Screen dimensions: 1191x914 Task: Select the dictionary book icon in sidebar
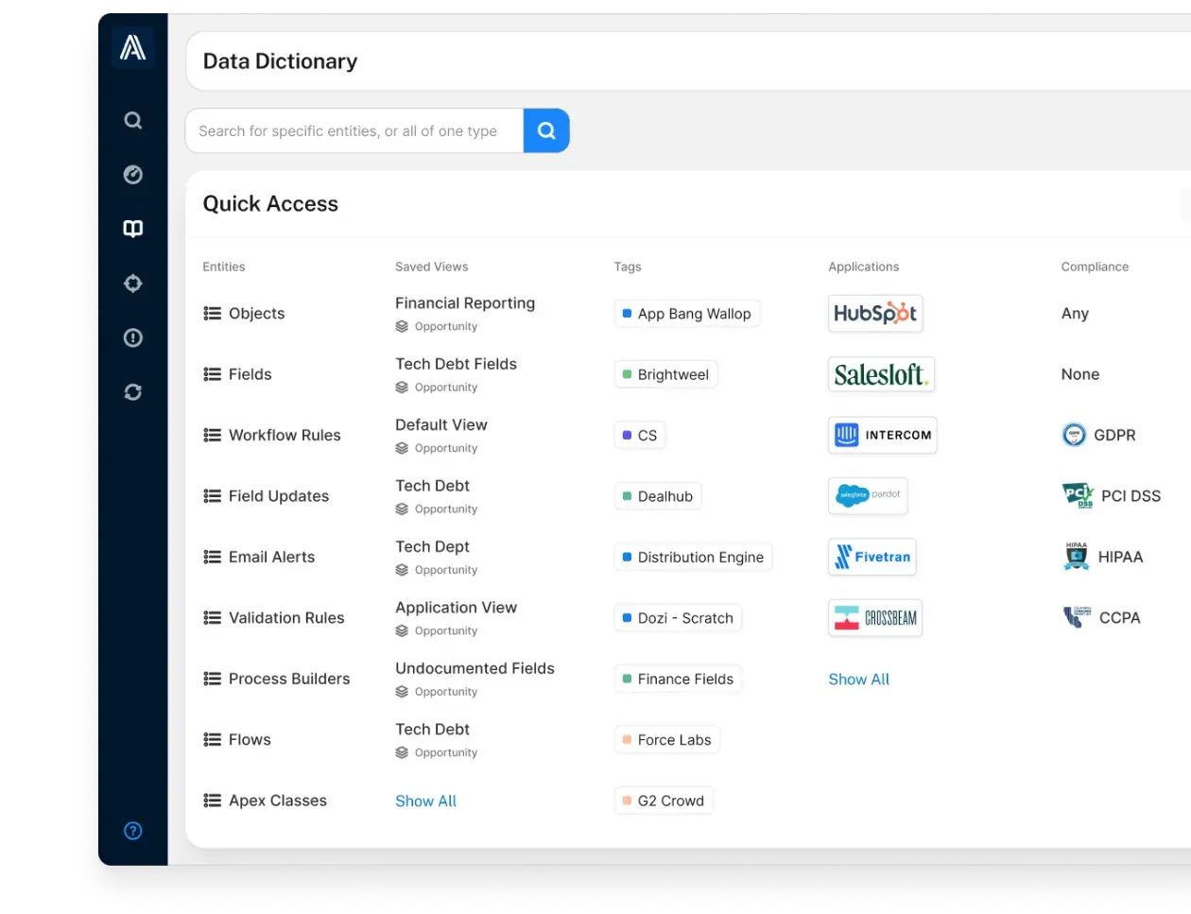pos(133,229)
